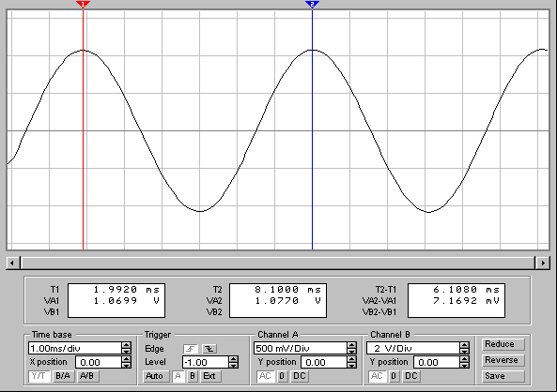The height and width of the screenshot is (392, 557).
Task: Click the X position 0.00 field
Action: click(x=99, y=362)
